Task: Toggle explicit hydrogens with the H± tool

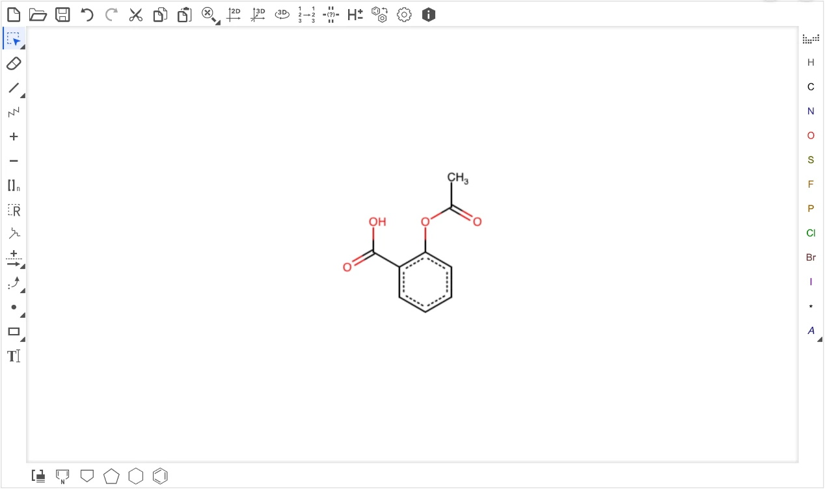Action: [355, 14]
